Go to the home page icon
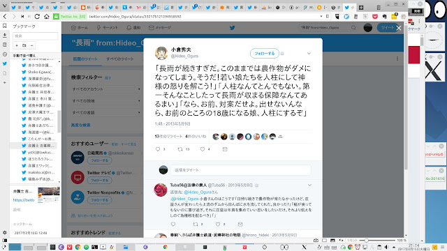Viewport: 447px width, 251px height. coord(47,17)
